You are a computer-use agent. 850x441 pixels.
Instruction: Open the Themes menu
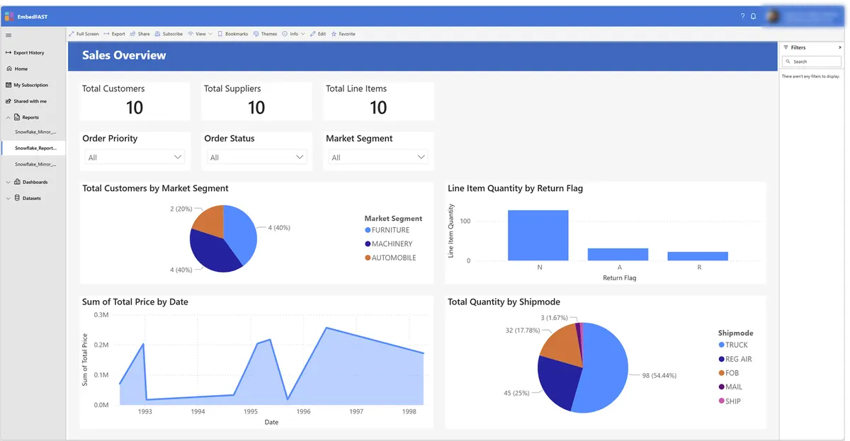click(265, 34)
